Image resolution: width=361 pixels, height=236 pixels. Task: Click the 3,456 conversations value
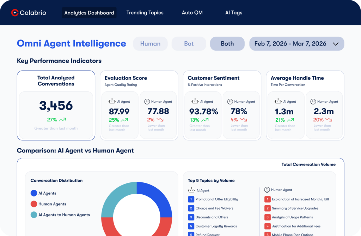[56, 105]
